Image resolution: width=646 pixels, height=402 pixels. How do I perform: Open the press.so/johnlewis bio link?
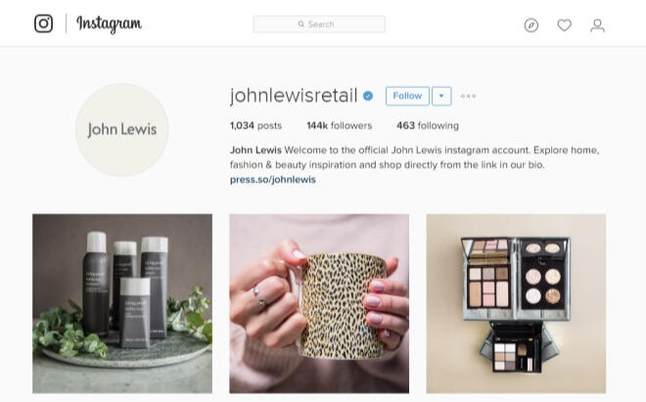coord(273,180)
